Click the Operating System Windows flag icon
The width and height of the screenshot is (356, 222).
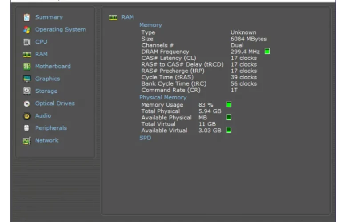pos(27,30)
